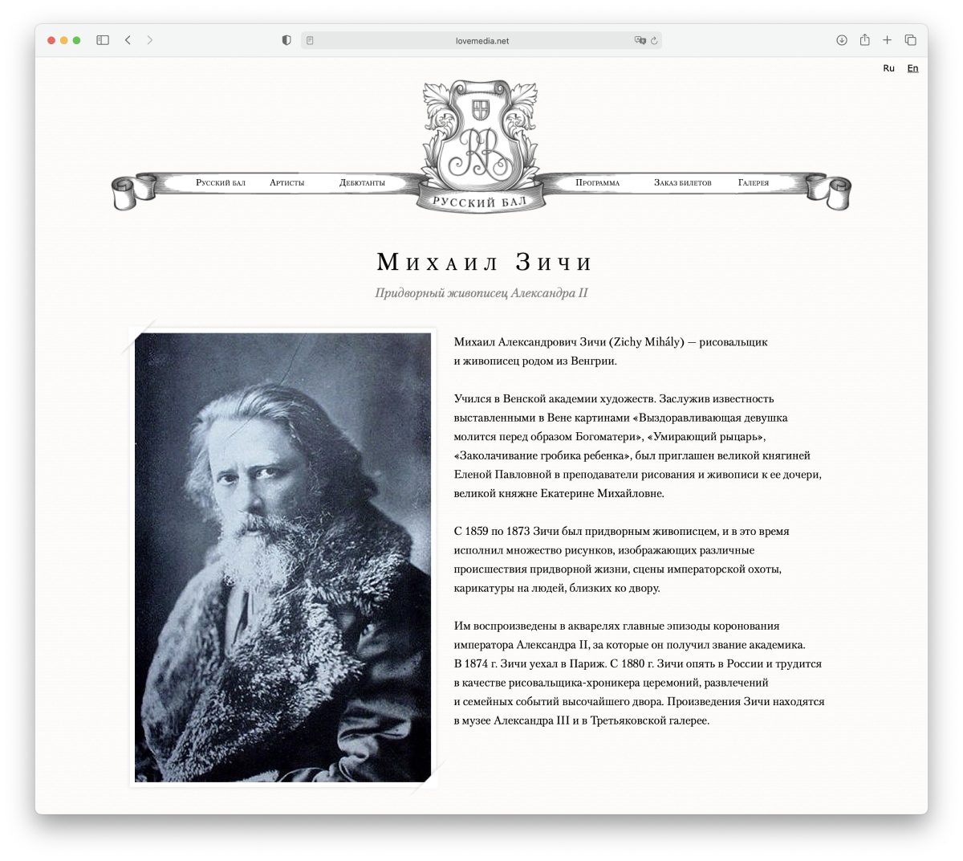Select the Ru language link
This screenshot has width=963, height=861.
pos(888,68)
